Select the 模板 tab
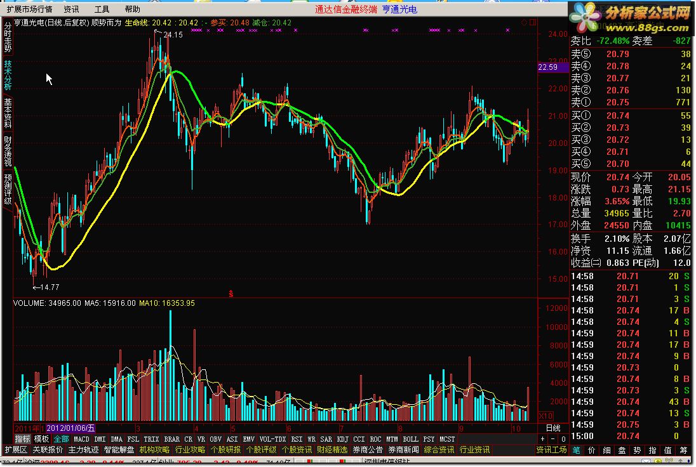 pos(42,439)
